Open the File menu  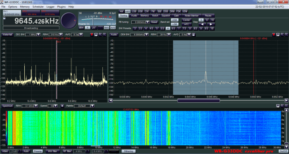pos(3,7)
